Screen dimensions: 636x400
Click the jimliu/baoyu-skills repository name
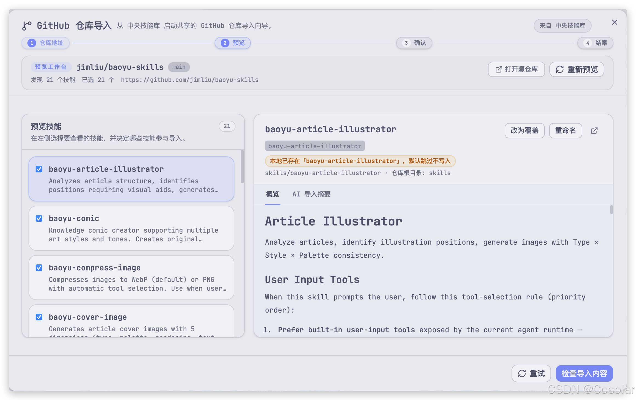pos(120,67)
